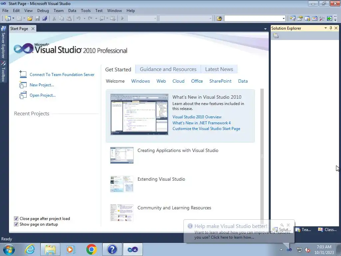Open the Debug menu
Viewport: 341px width, 256px height.
(43, 10)
